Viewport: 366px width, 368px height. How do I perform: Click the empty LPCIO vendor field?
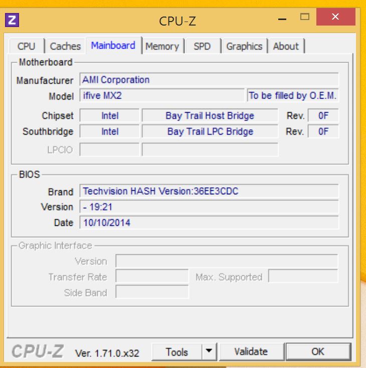109,150
